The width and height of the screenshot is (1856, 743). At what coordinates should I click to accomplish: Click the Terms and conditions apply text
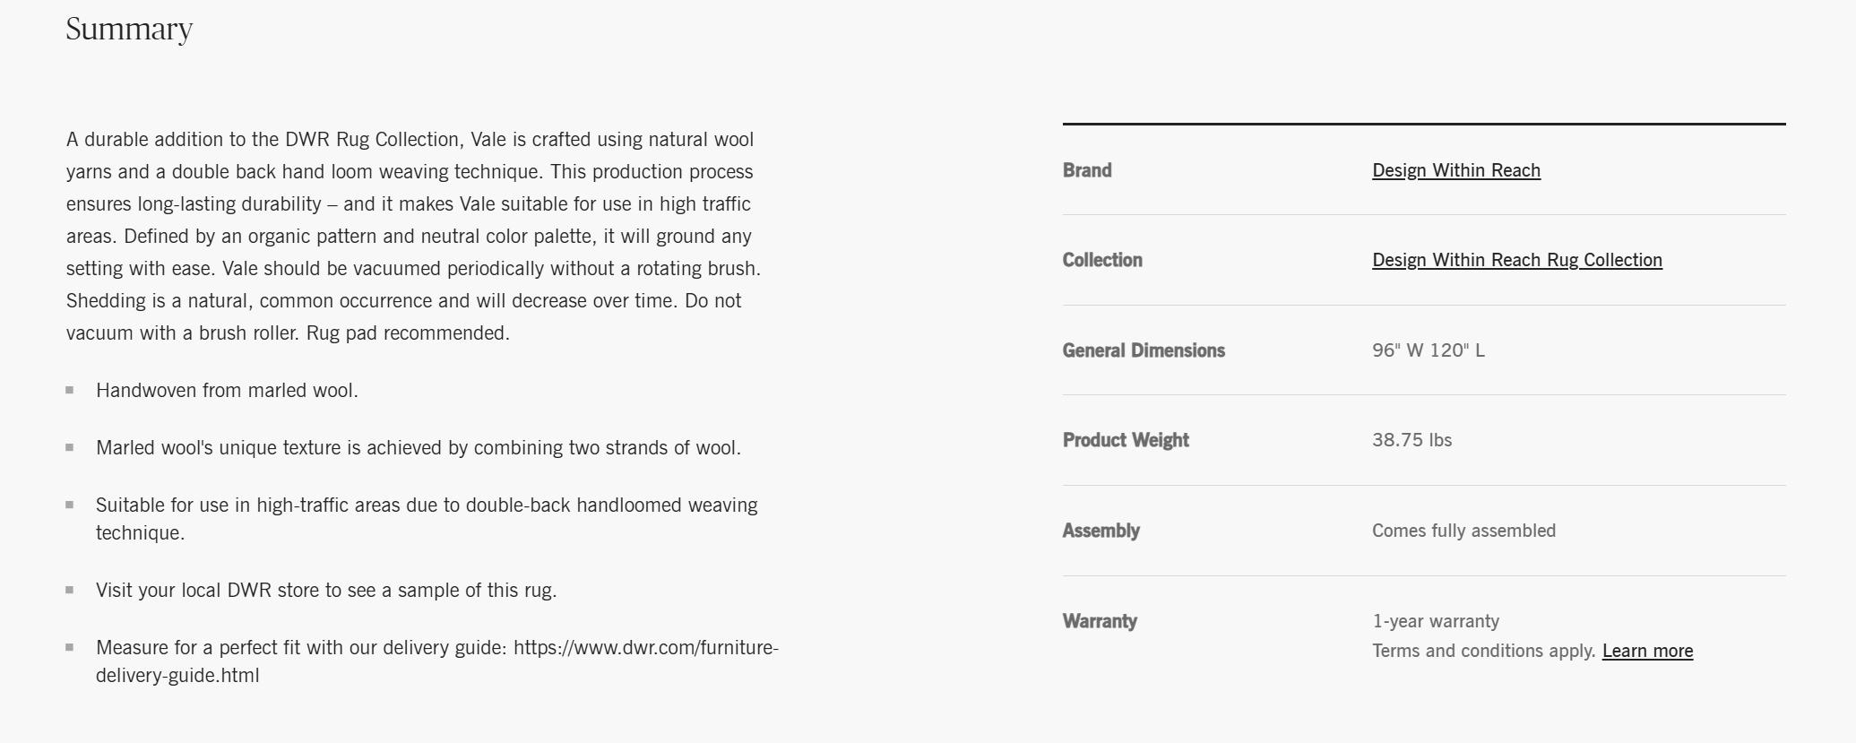(1483, 651)
